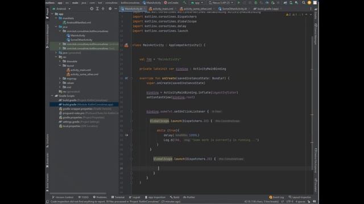Click the select opened file target icon
The width and height of the screenshot is (364, 204).
(x=92, y=9)
